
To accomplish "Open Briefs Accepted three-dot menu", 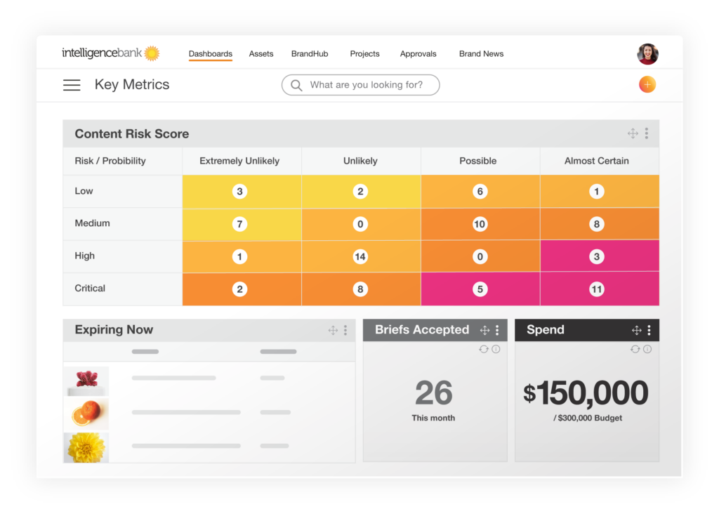I will 497,330.
